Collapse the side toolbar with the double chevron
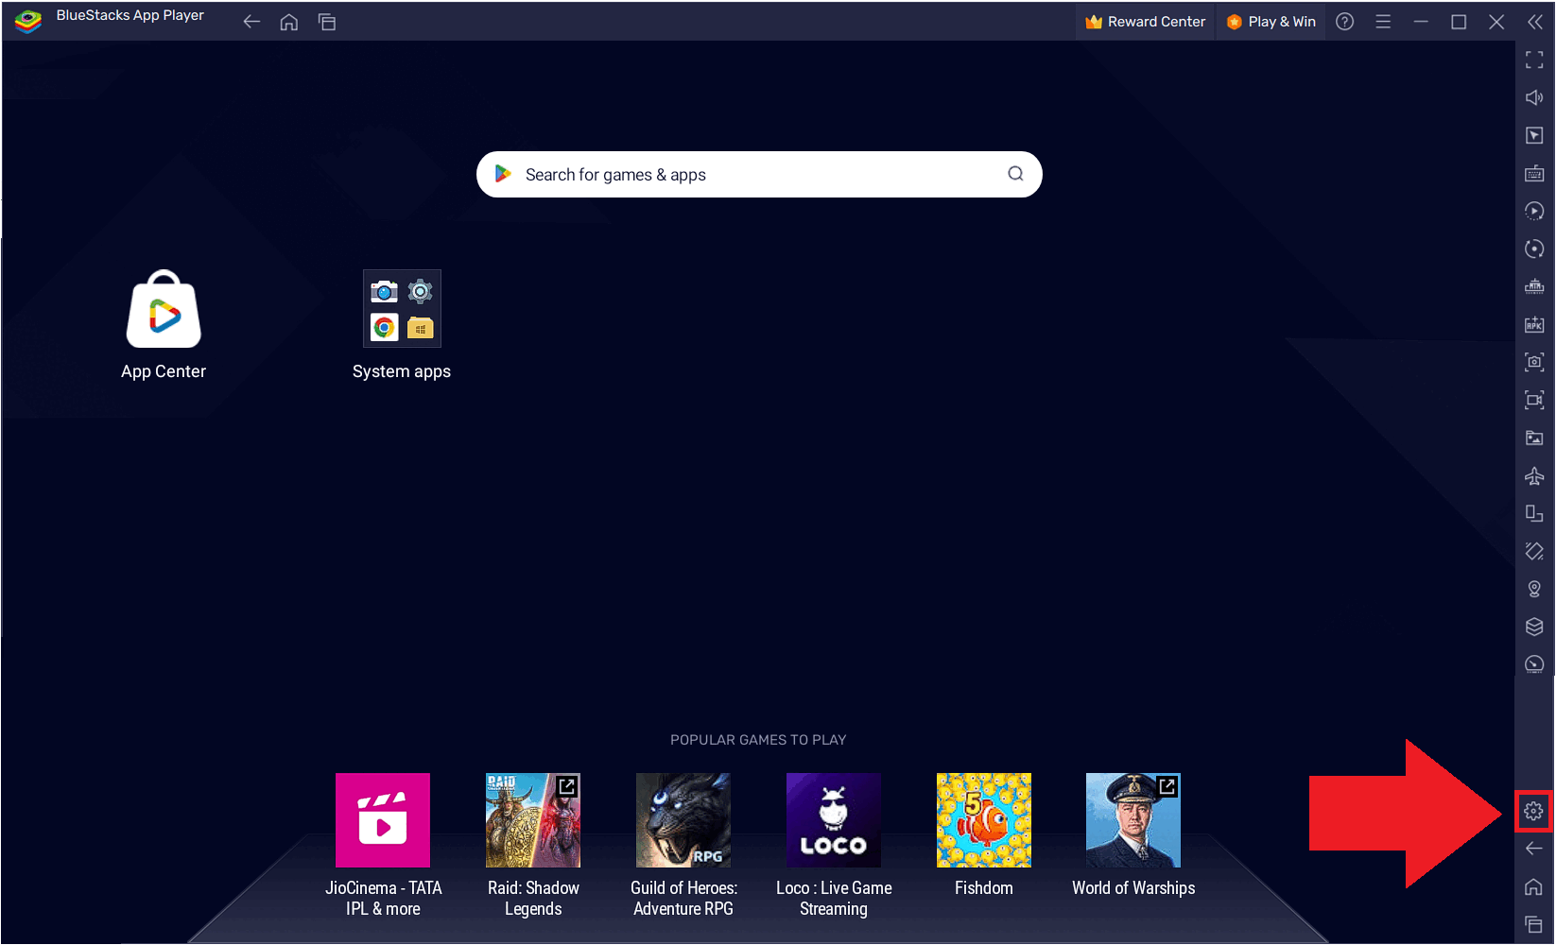1556x945 pixels. tap(1533, 22)
